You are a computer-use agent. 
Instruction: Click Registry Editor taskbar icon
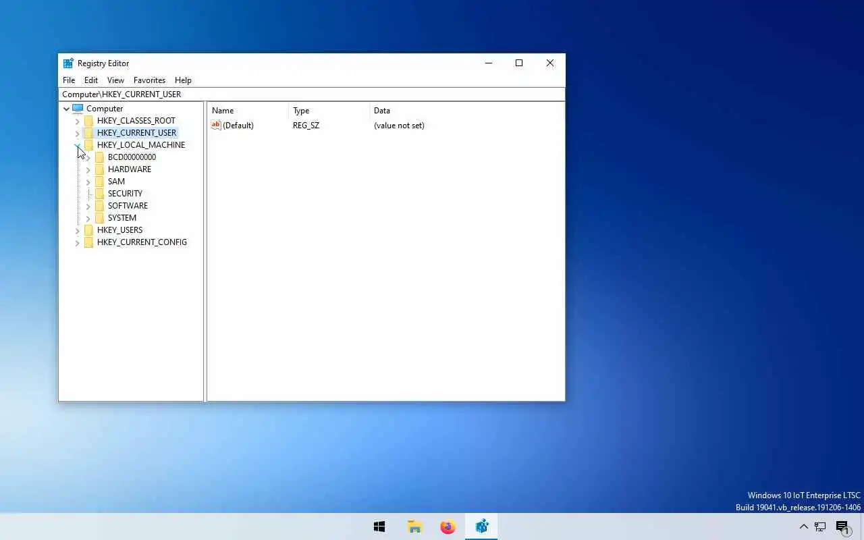pyautogui.click(x=481, y=526)
